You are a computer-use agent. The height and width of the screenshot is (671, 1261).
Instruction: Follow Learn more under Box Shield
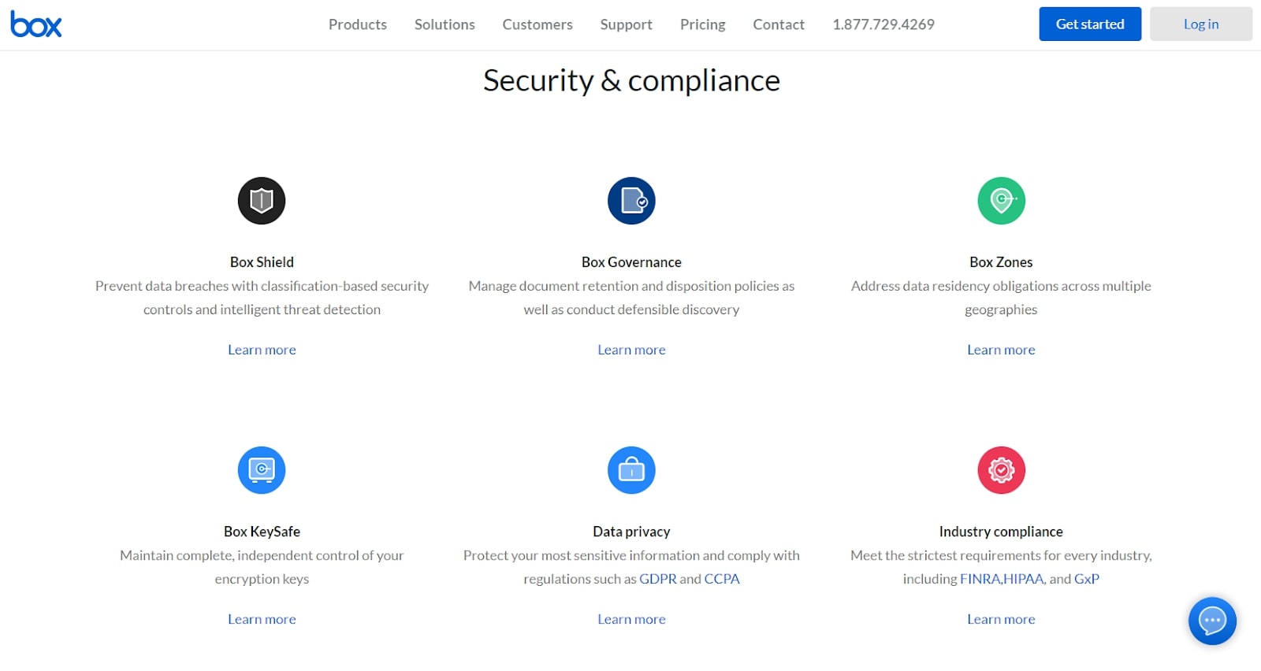point(262,350)
